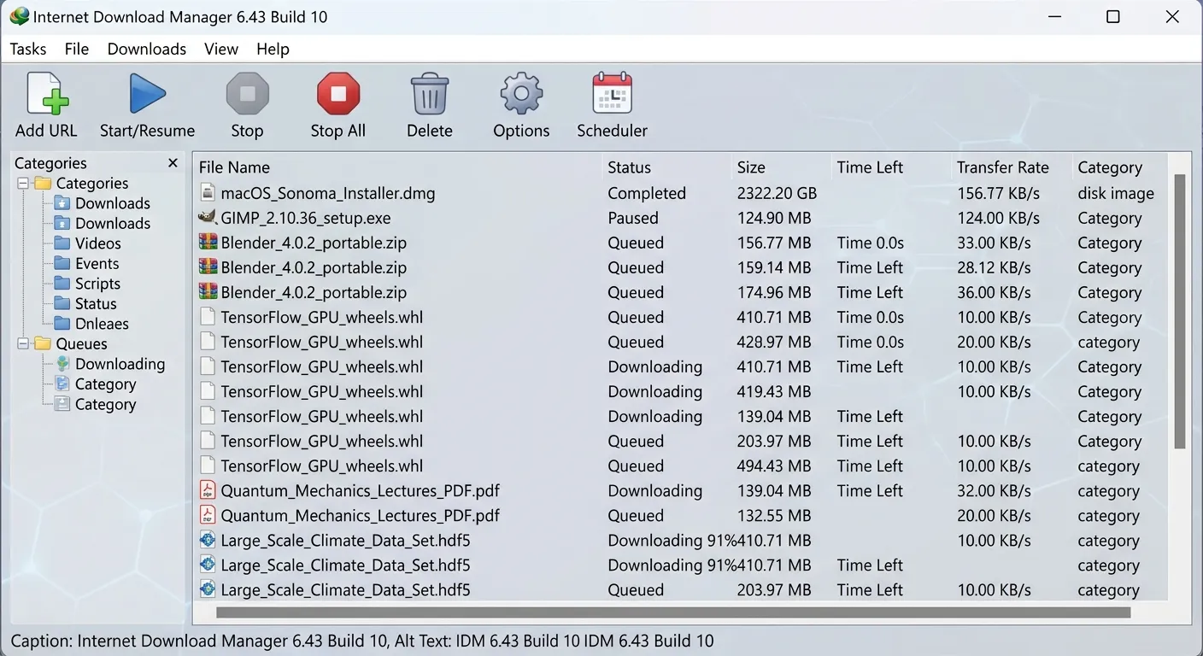Screen dimensions: 1203x656
Task: Click the GIMP_2.10.36_setup.exe file icon
Action: [207, 218]
